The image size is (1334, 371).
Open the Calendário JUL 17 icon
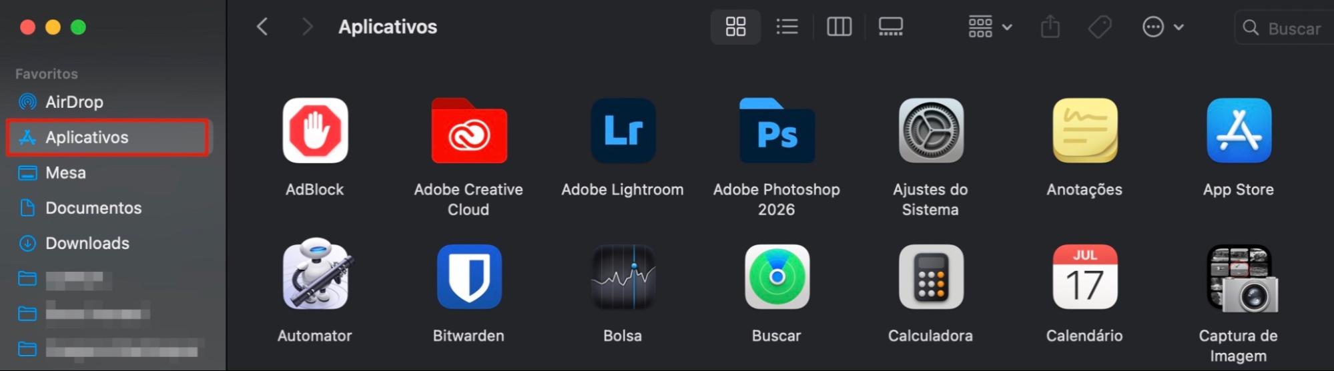1085,276
